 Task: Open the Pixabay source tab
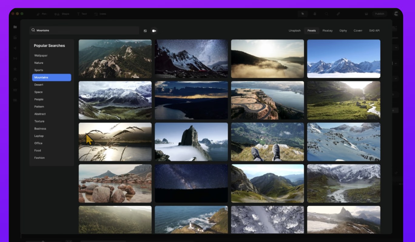click(327, 31)
